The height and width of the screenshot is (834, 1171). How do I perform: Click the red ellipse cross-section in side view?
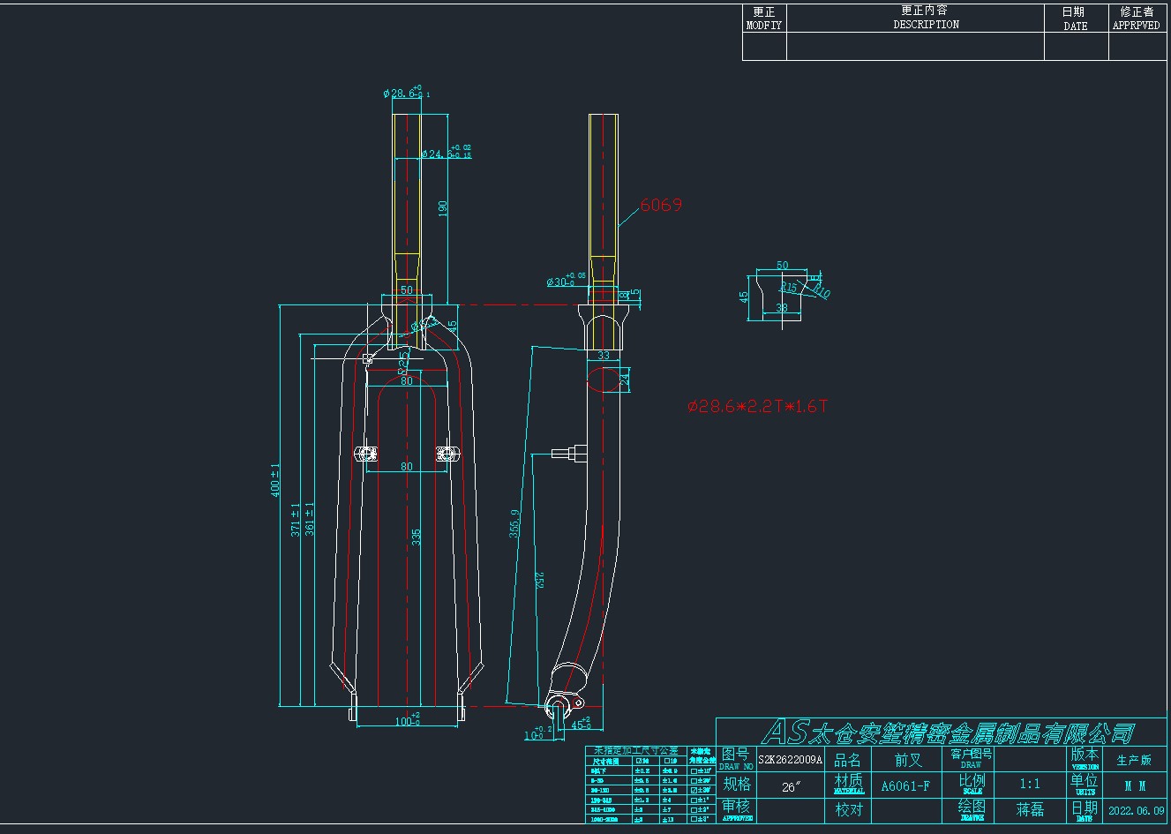click(x=605, y=380)
